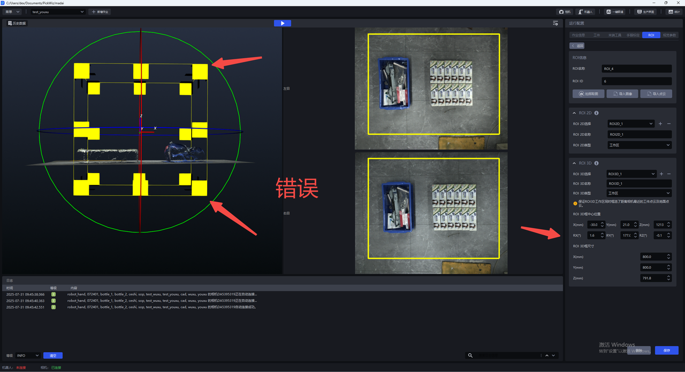The image size is (685, 372).
Task: Click the 导入图像 import image button
Action: tap(622, 94)
